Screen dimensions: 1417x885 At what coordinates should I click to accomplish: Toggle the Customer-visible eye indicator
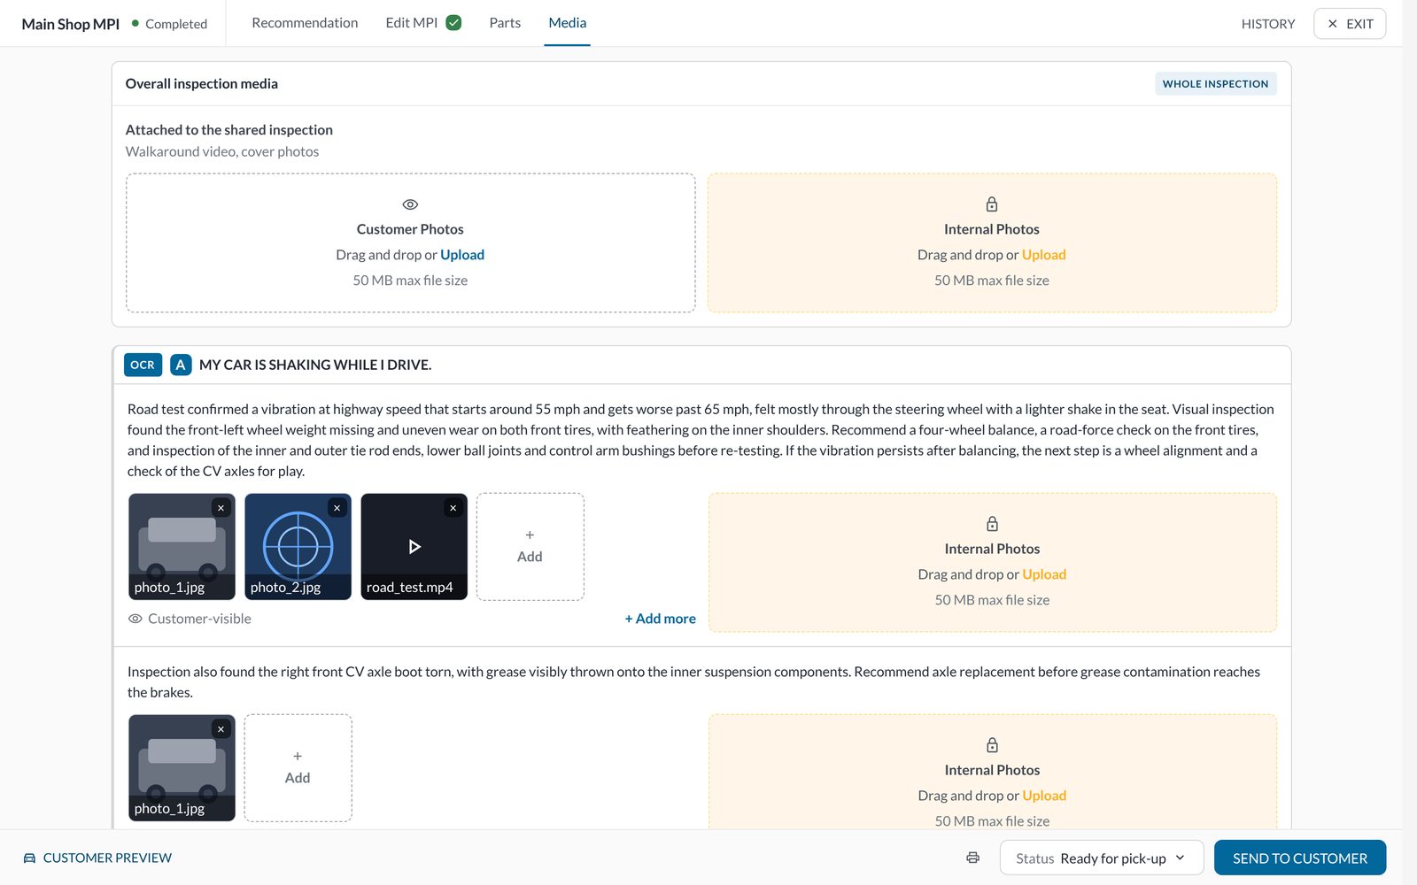[136, 619]
